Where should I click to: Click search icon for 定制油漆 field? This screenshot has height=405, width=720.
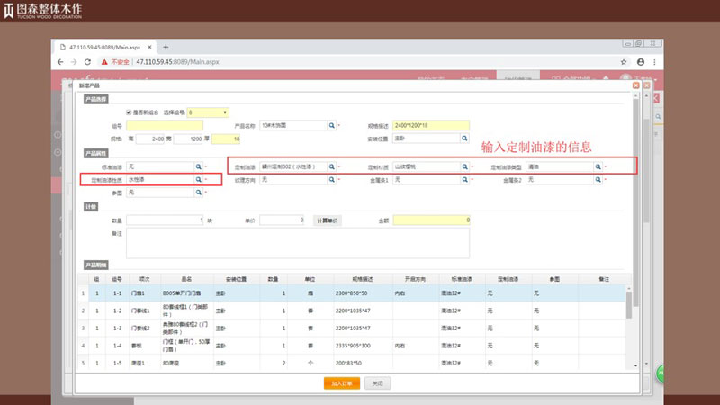point(331,167)
